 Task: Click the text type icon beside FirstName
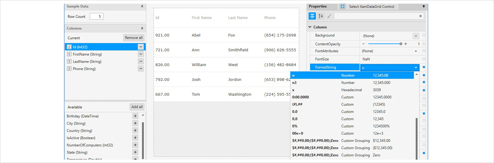pyautogui.click(x=69, y=54)
